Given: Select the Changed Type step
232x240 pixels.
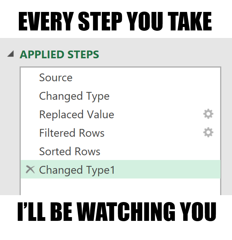Looking at the screenshot, I should coord(74,96).
